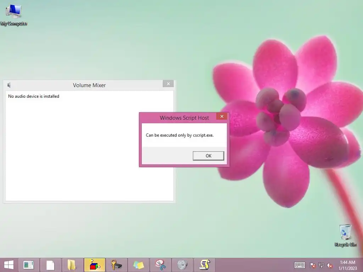Open the highlighted colored cube taskbar icon
The image size is (363, 272).
click(x=94, y=265)
